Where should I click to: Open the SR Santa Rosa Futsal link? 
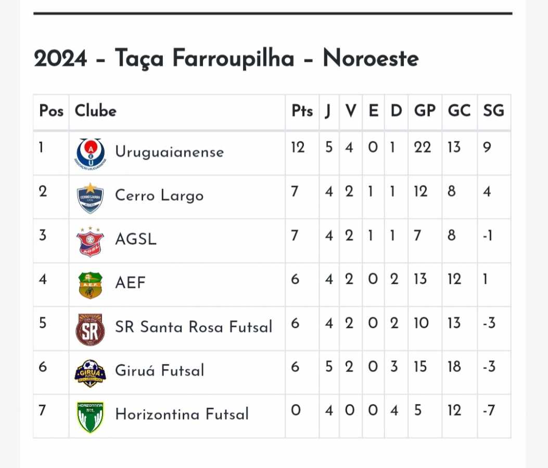[194, 327]
